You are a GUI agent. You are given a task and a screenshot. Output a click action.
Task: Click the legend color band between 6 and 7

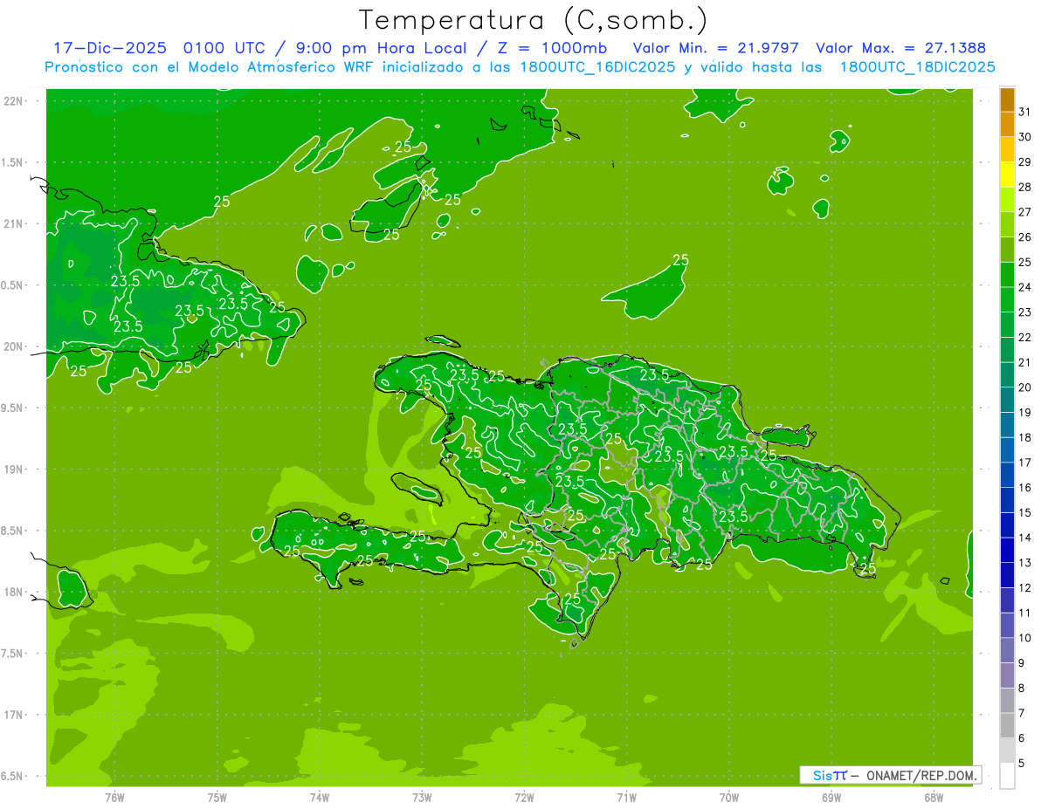[1007, 725]
